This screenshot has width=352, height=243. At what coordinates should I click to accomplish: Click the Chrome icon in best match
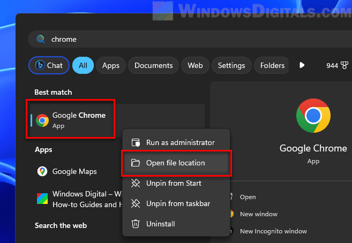tap(42, 120)
